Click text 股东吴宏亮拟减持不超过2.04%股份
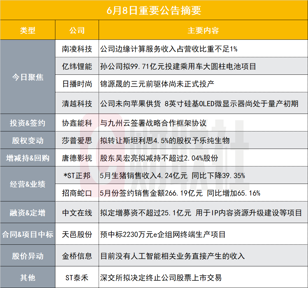 159,158
